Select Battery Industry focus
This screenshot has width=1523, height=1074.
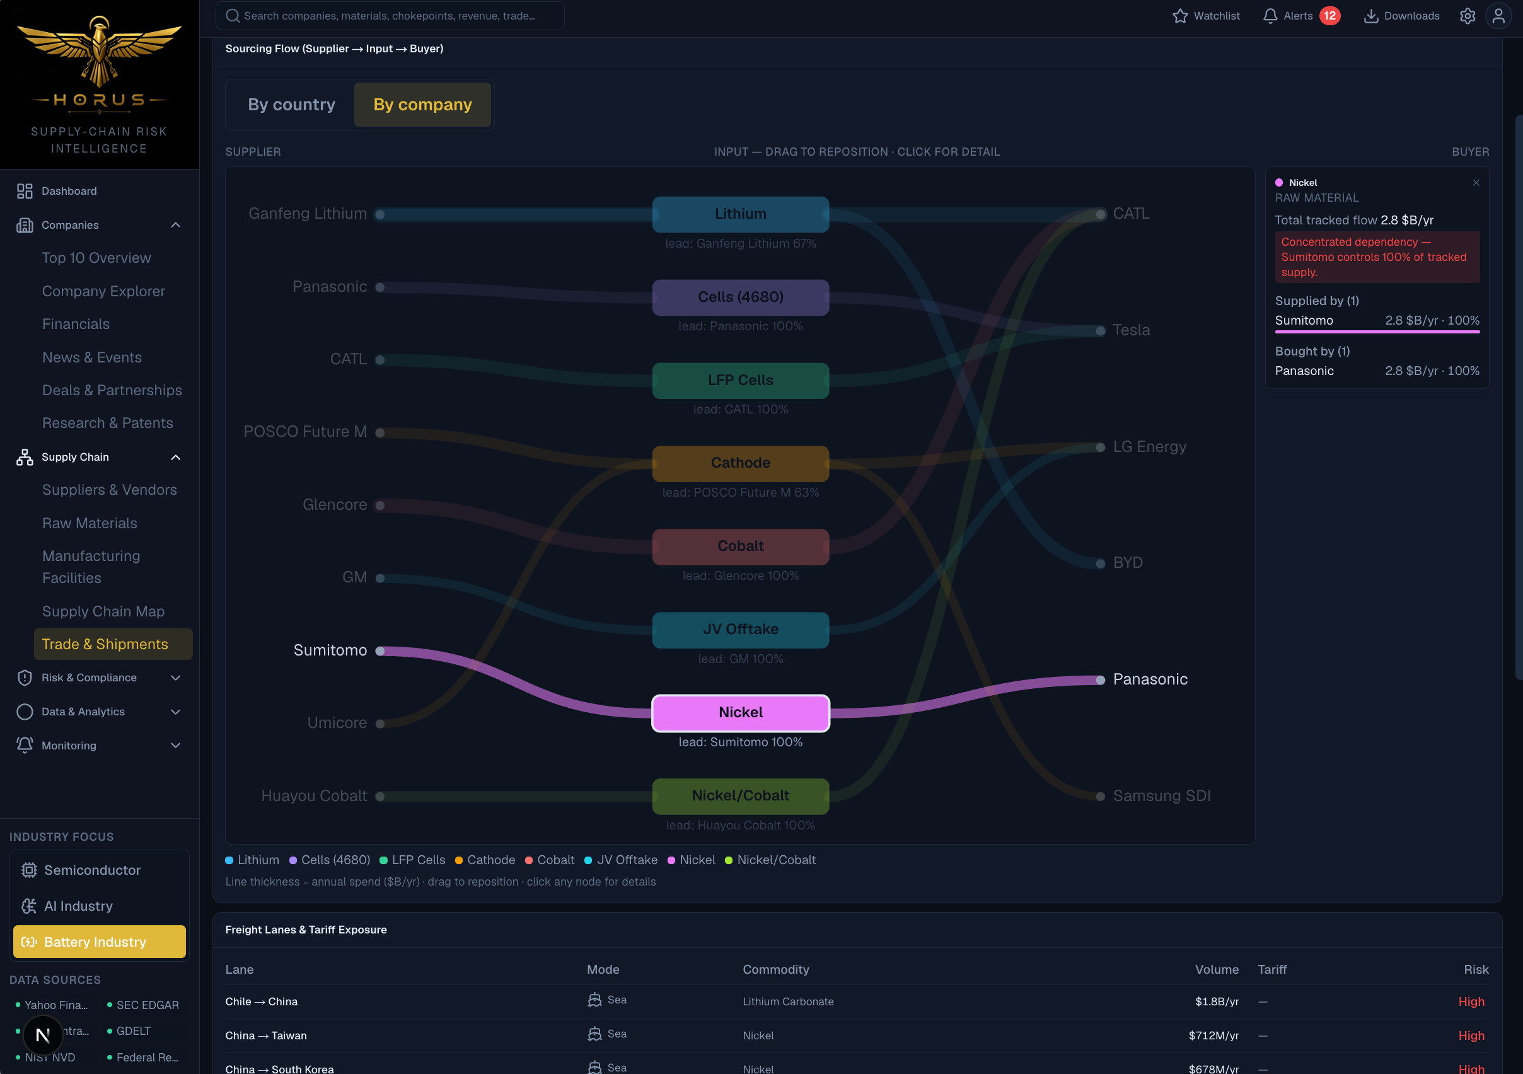pos(100,942)
